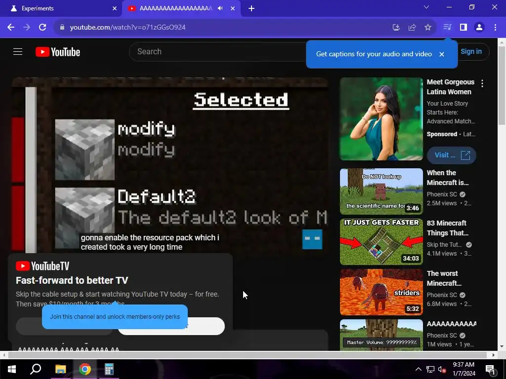Open the media controls toolbar icon

pyautogui.click(x=447, y=28)
